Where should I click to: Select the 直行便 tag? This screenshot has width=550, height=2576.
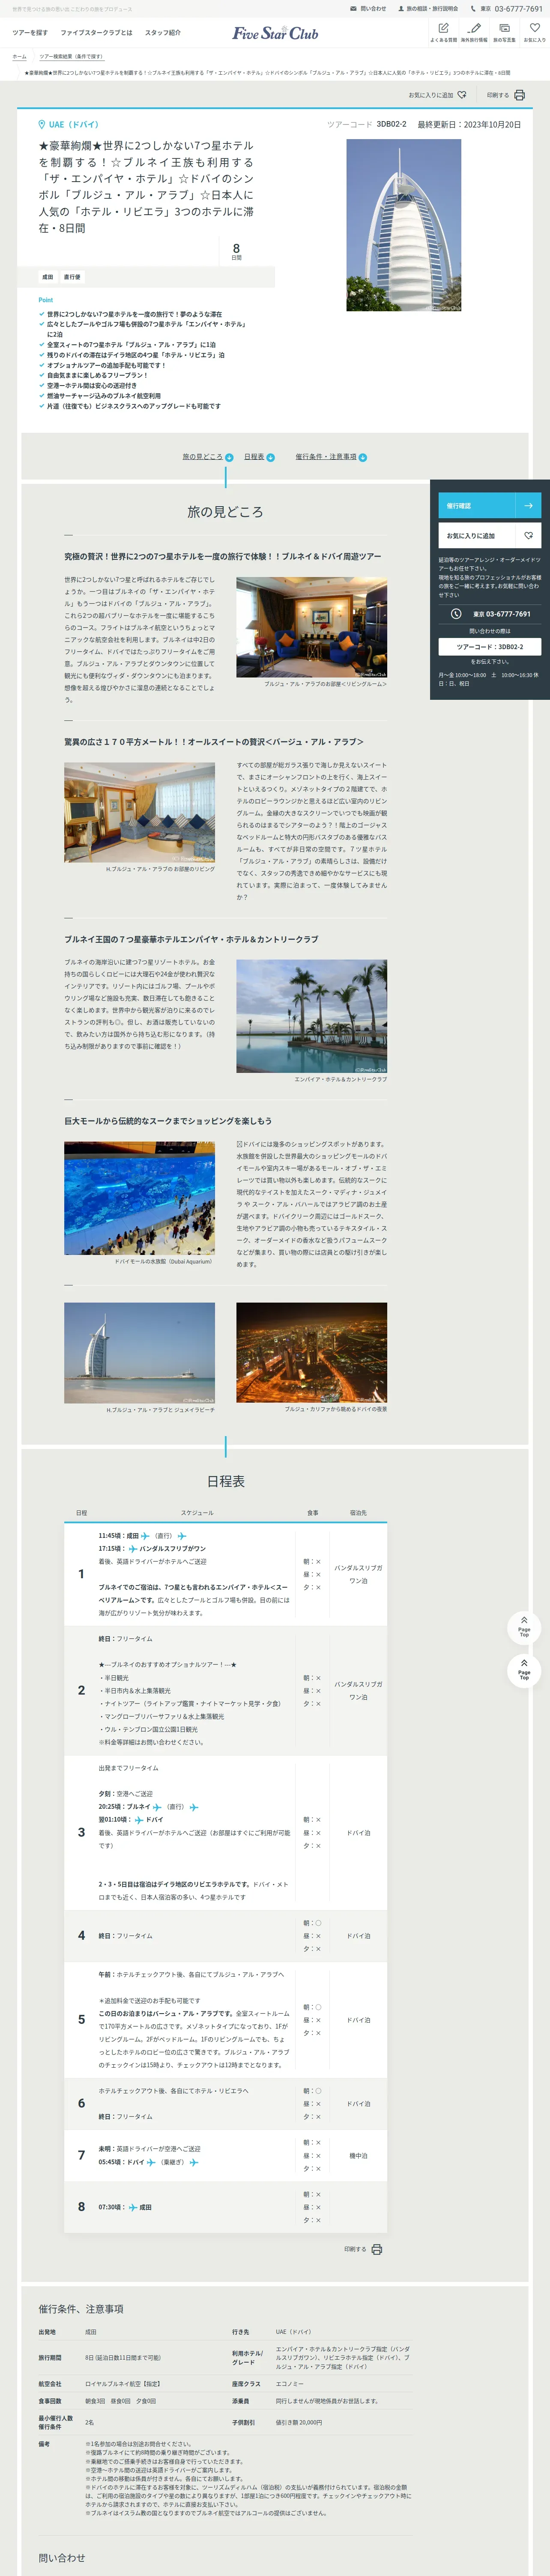pyautogui.click(x=72, y=277)
